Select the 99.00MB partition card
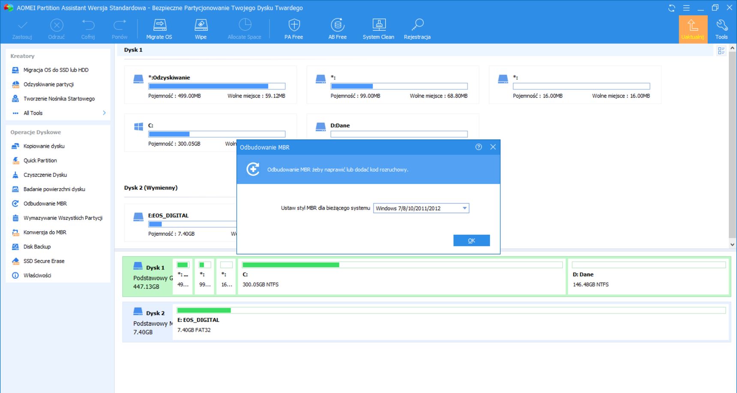 [x=393, y=85]
